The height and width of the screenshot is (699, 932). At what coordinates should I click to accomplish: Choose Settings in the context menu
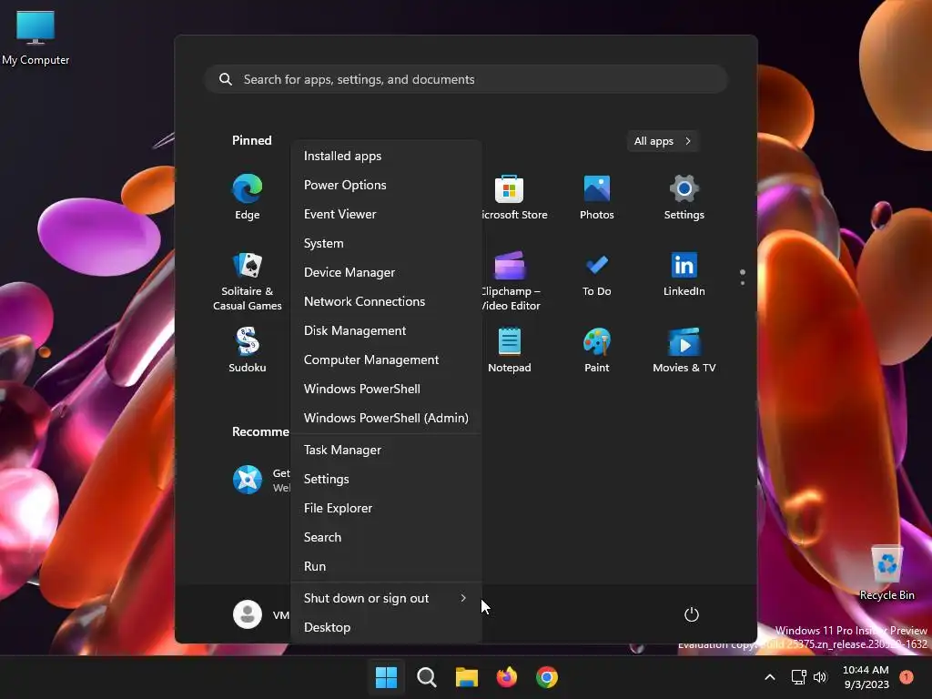click(386, 479)
